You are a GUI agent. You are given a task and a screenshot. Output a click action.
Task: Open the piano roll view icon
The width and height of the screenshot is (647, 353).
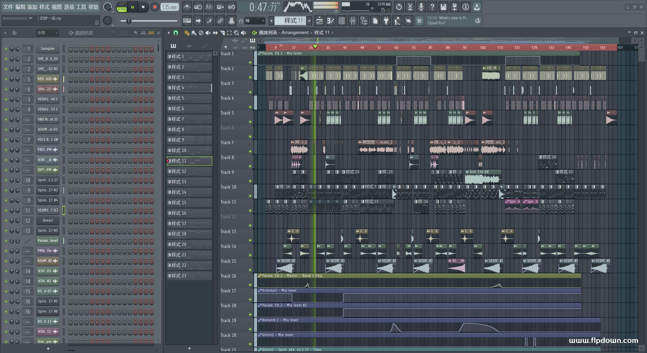click(331, 21)
